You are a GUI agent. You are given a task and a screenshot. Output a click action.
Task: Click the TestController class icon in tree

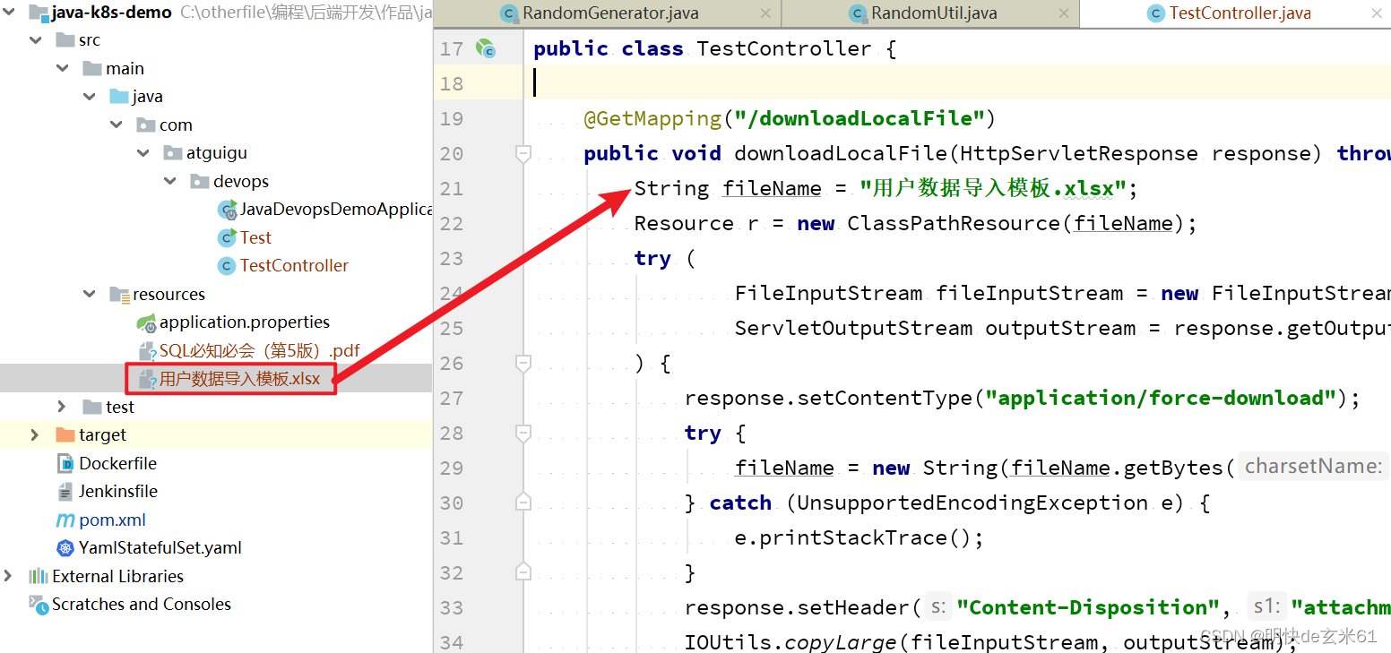pyautogui.click(x=227, y=265)
